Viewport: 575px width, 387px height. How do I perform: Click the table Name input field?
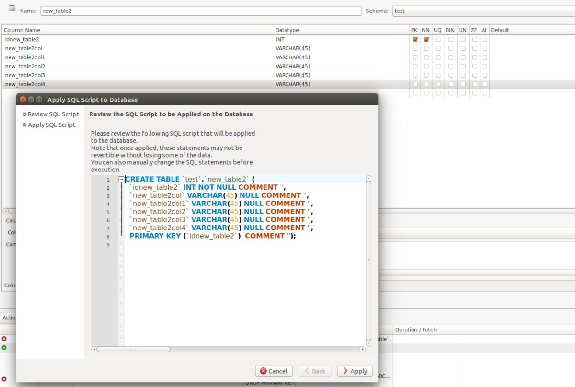coord(201,11)
